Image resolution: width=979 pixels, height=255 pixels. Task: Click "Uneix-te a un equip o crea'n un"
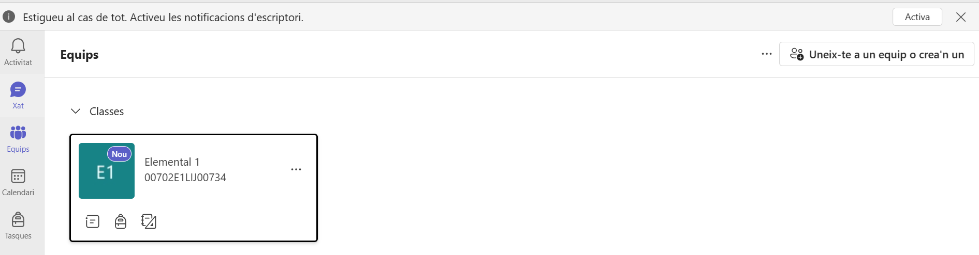coord(876,54)
